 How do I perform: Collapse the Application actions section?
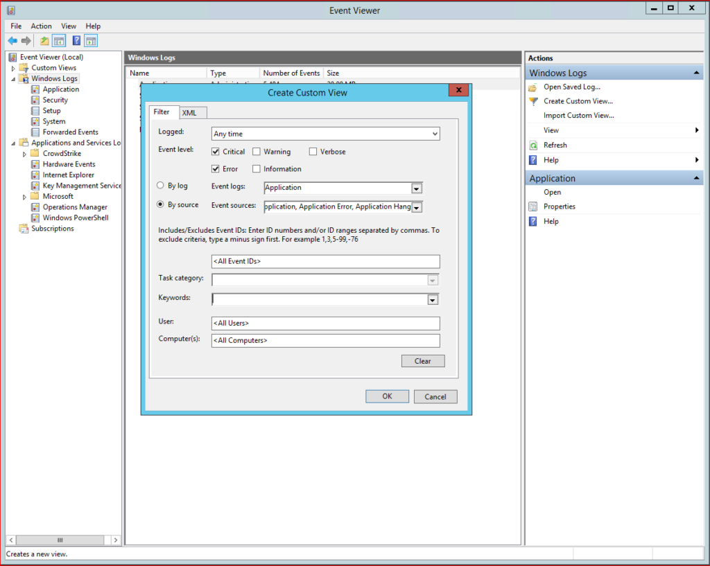tap(696, 178)
